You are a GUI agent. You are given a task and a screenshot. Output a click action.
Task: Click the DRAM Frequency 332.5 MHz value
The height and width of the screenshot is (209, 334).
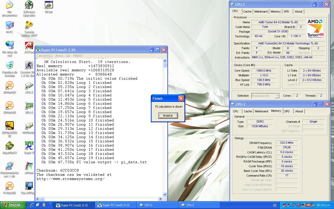pyautogui.click(x=287, y=143)
